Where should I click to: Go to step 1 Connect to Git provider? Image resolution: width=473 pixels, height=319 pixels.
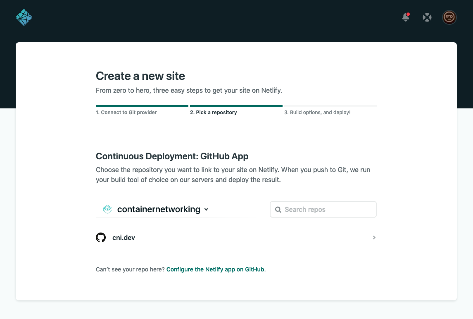pos(126,113)
